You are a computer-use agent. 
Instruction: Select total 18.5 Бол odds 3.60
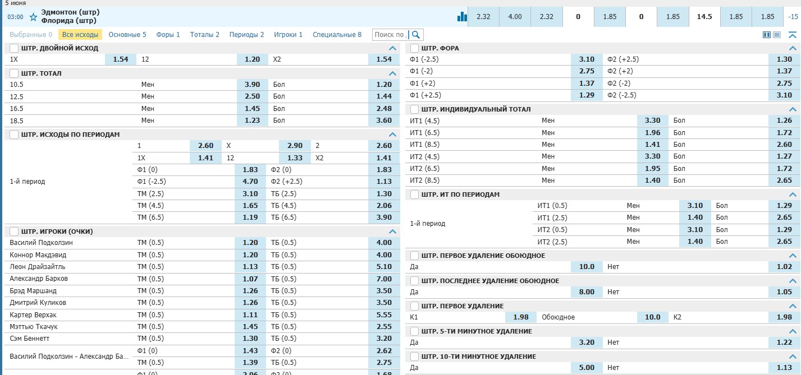[x=384, y=120]
